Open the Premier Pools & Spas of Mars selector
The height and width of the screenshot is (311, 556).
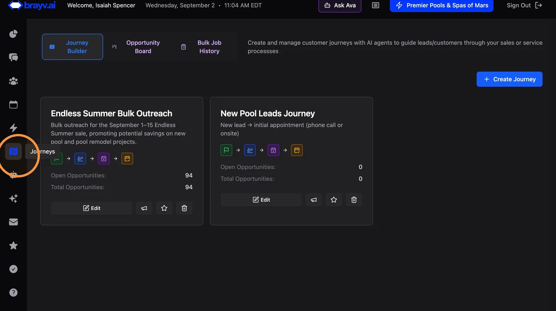[441, 6]
